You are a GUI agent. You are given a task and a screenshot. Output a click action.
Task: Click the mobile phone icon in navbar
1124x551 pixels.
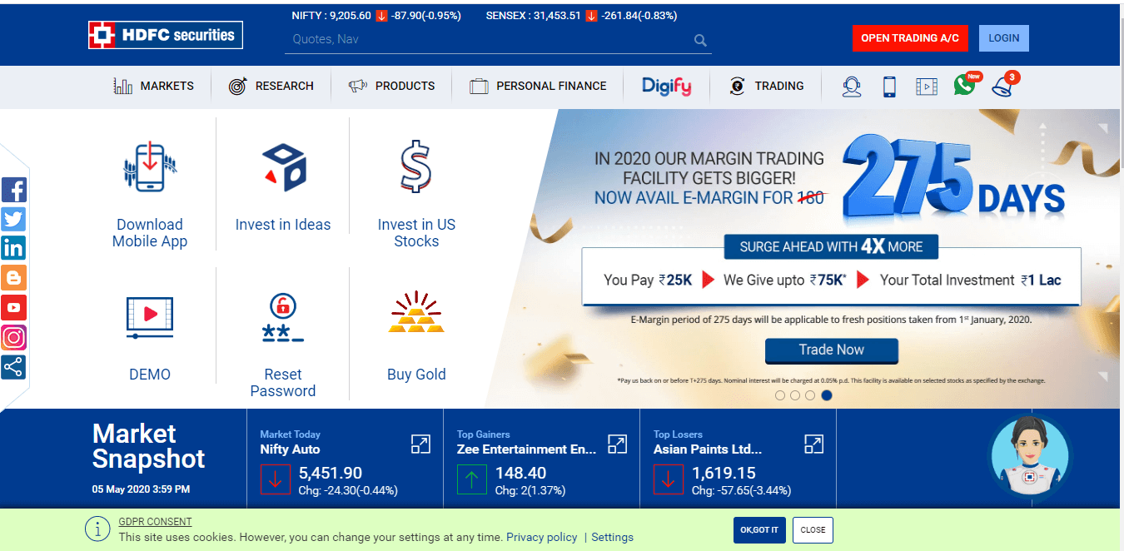889,87
